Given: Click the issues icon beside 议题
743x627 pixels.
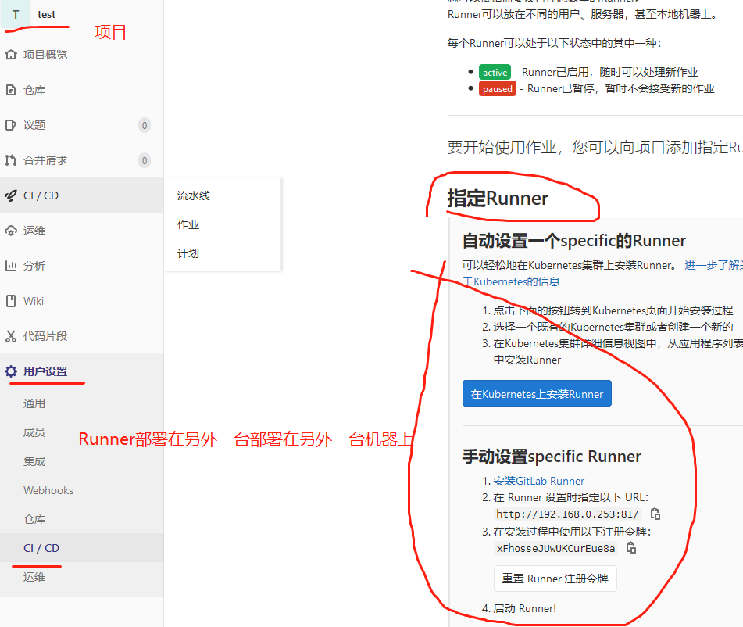Looking at the screenshot, I should pos(11,125).
